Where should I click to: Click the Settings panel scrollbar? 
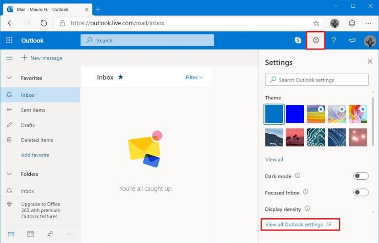(373, 122)
